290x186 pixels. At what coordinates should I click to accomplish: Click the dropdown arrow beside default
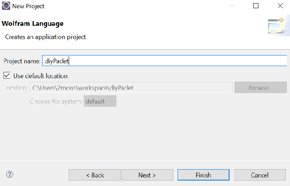[x=111, y=101]
